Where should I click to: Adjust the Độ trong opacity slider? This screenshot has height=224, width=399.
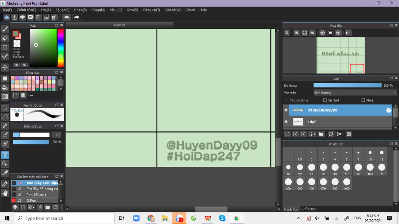pos(347,86)
